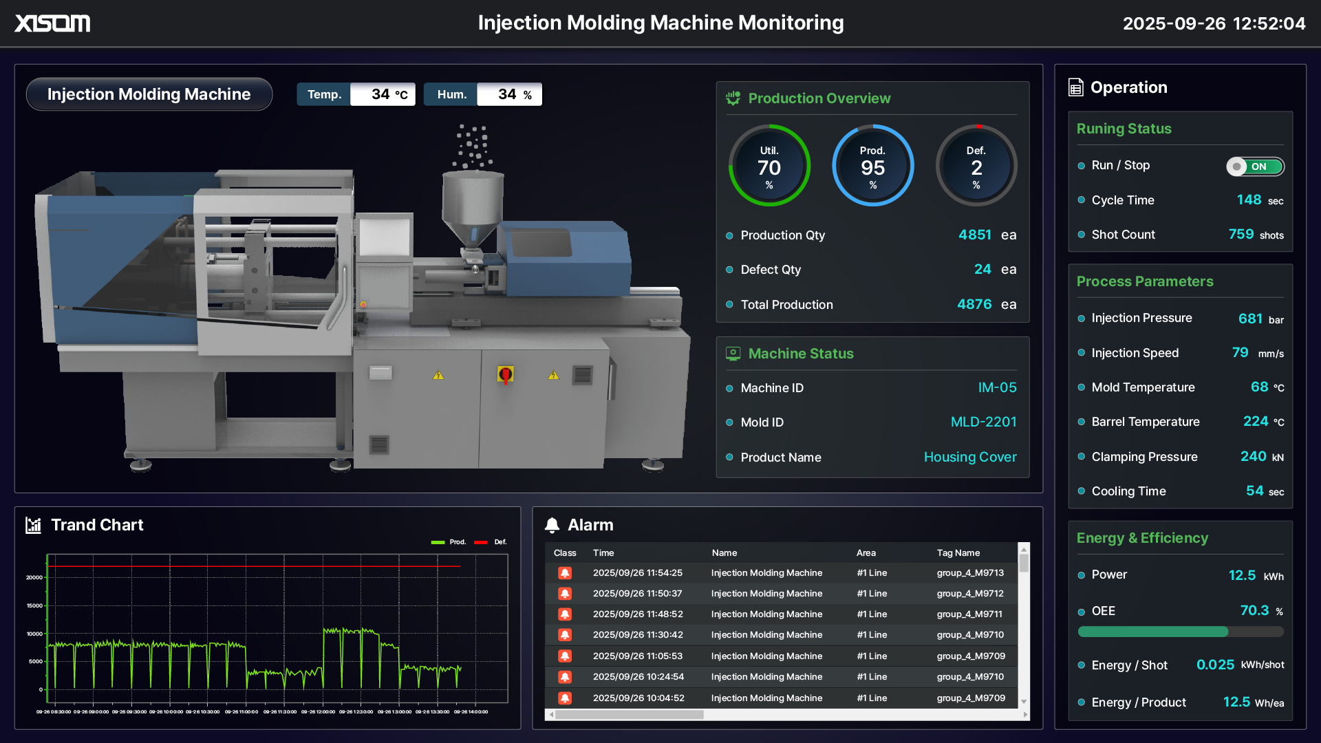Click the alarm bell icon for 10:04:52 entry
The image size is (1321, 743).
[x=565, y=698]
